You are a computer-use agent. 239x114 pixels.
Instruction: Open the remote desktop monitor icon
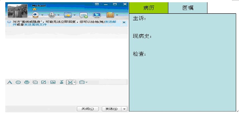(x=97, y=15)
